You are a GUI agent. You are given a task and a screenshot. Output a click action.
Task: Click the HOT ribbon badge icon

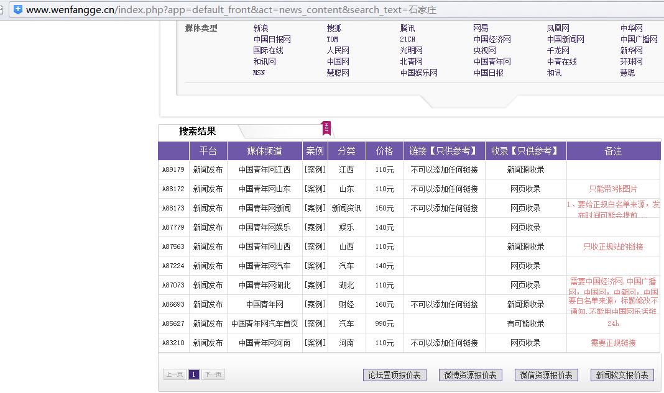[326, 128]
